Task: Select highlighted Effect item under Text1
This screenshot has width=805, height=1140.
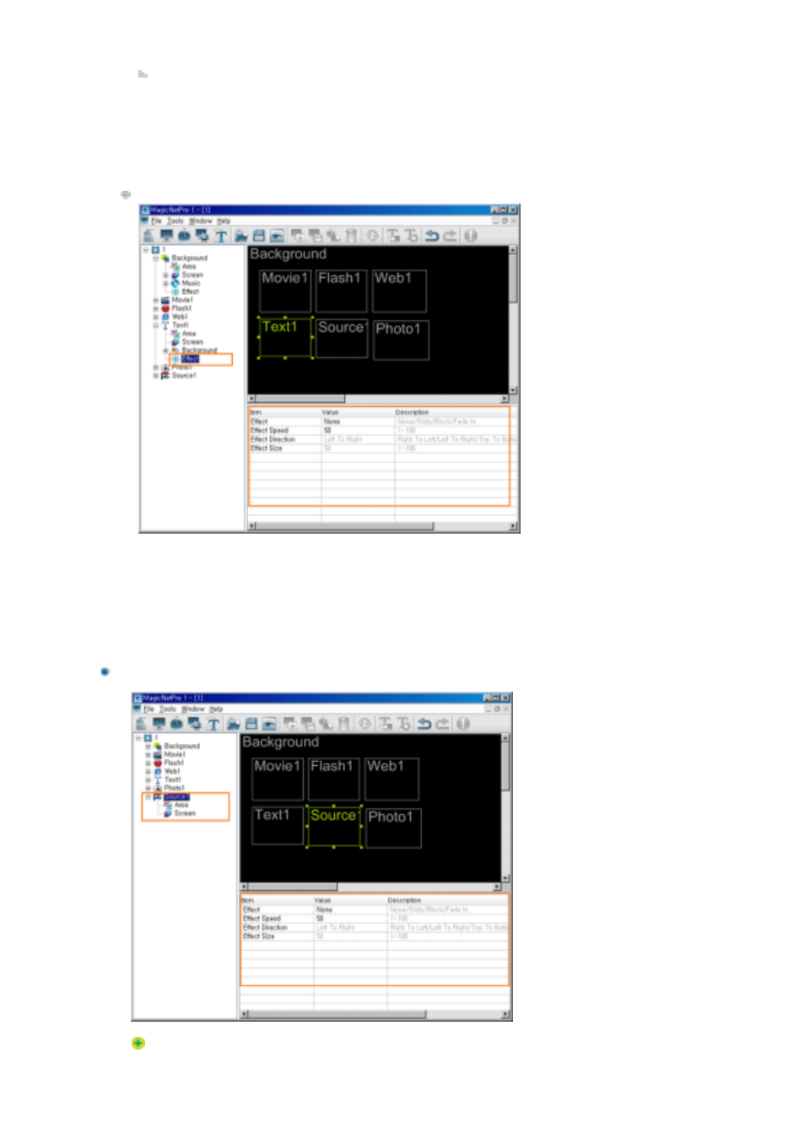Action: pyautogui.click(x=191, y=359)
